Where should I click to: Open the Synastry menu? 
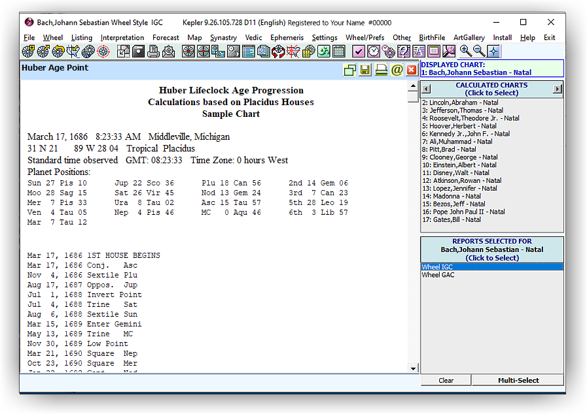(223, 38)
